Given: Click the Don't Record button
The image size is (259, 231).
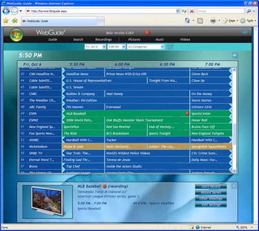Looking at the screenshot, I should (211, 187).
